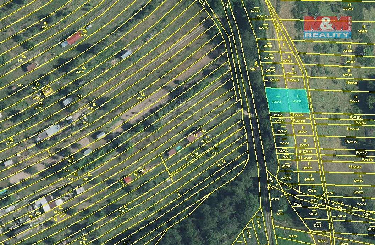Click parcel label 3084/63
Viewport: 375px width, 245px height.
(347, 75)
